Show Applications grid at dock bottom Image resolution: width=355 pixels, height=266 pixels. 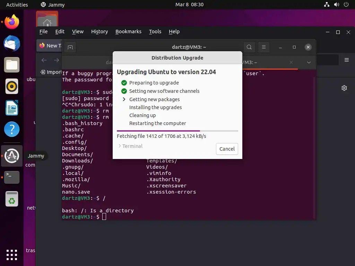tap(12, 255)
